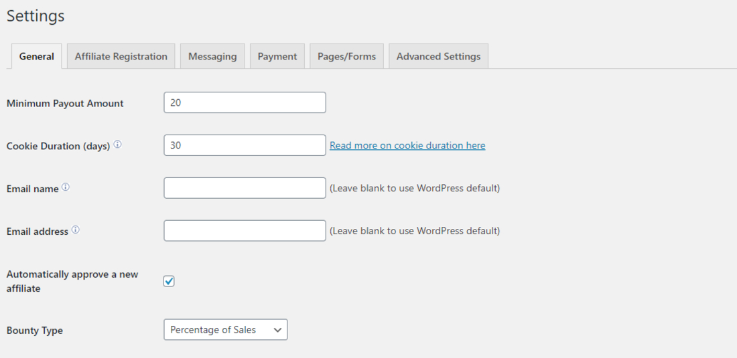The image size is (737, 358).
Task: Go to the Messaging tab
Action: coord(212,56)
